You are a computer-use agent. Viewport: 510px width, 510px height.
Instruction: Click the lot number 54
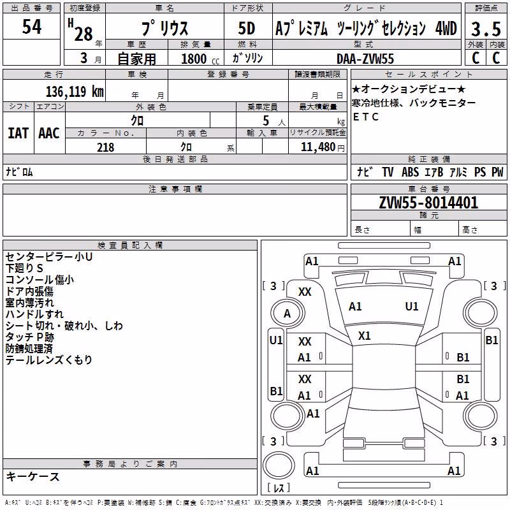coord(31,27)
